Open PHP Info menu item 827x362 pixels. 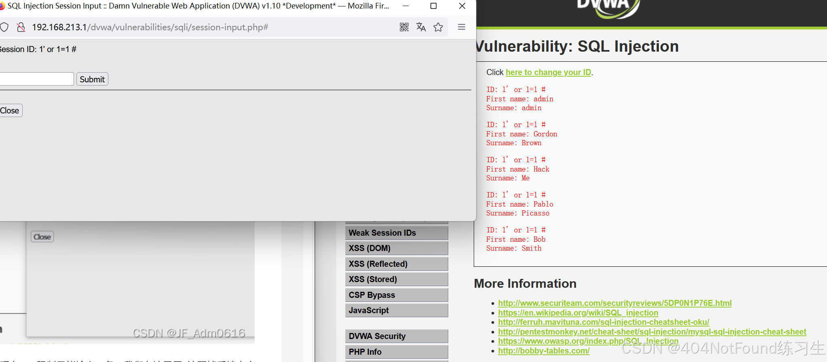[x=397, y=352]
